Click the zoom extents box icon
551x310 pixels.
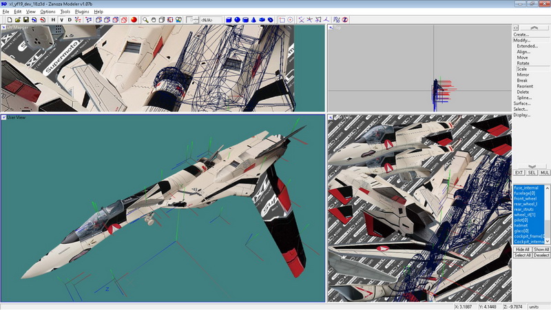click(x=162, y=20)
